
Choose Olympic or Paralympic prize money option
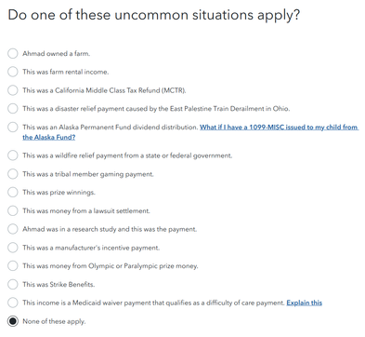click(13, 266)
